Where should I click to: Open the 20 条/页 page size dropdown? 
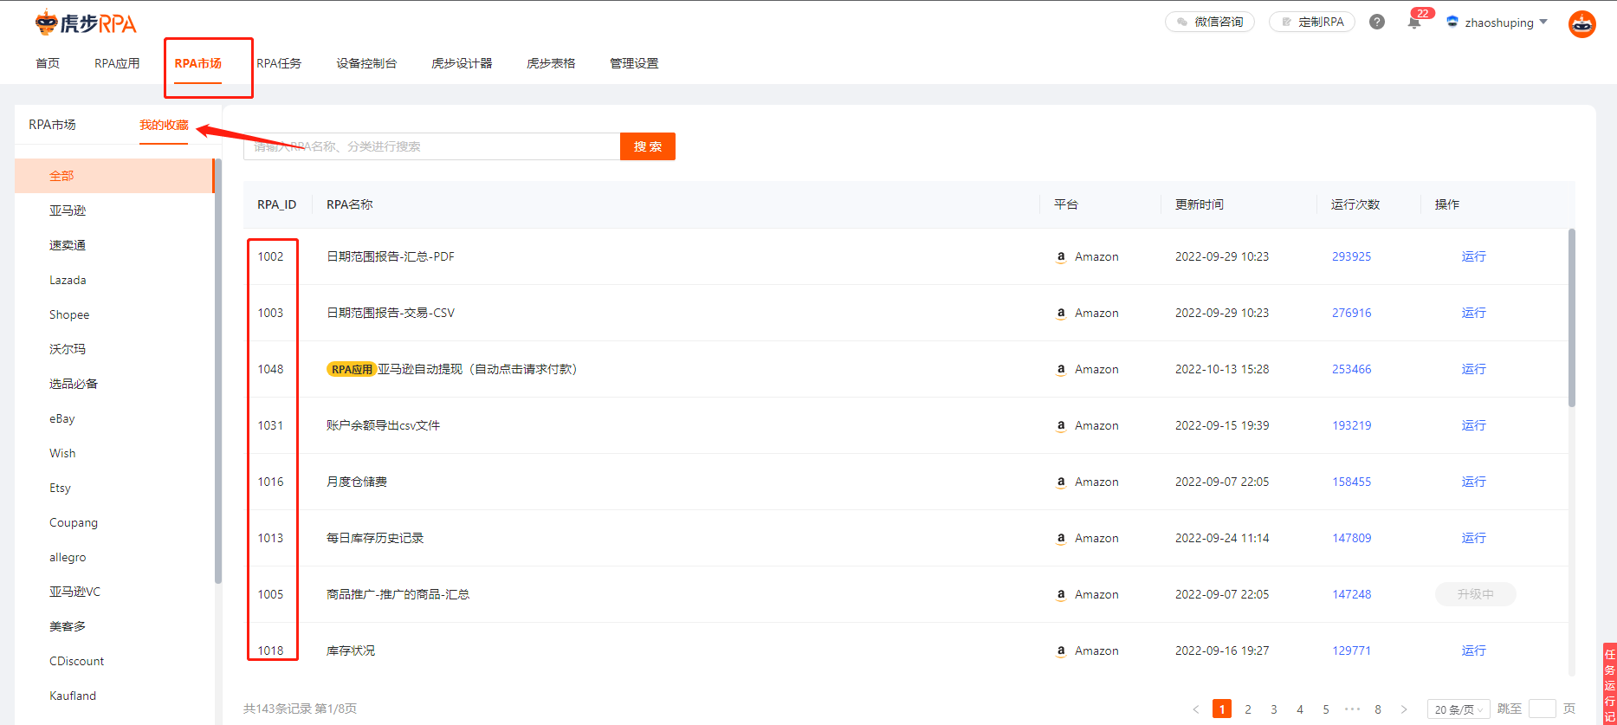[x=1459, y=709]
